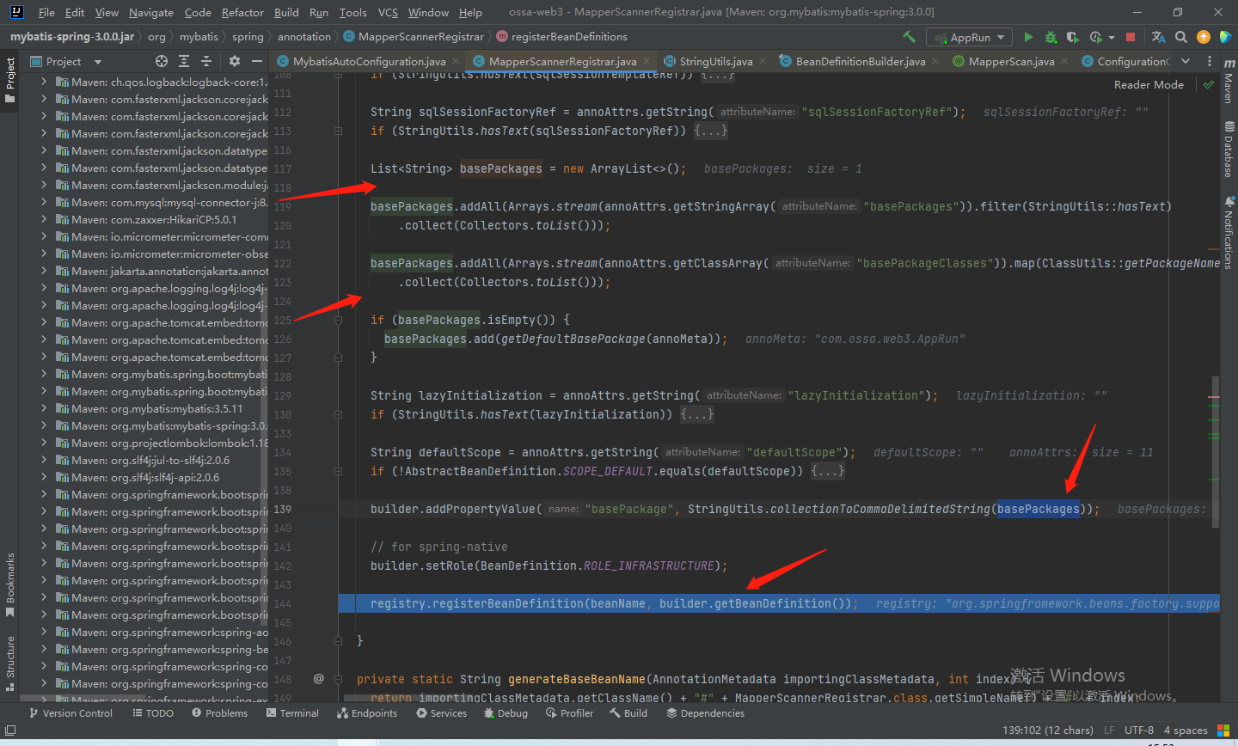
Task: Click green inspection checkmark in editor
Action: pyautogui.click(x=1209, y=84)
